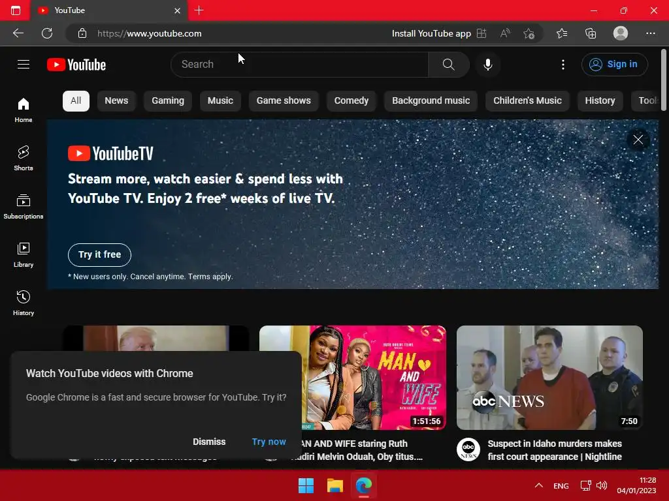
Task: Click the YouTube search field
Action: pyautogui.click(x=299, y=65)
